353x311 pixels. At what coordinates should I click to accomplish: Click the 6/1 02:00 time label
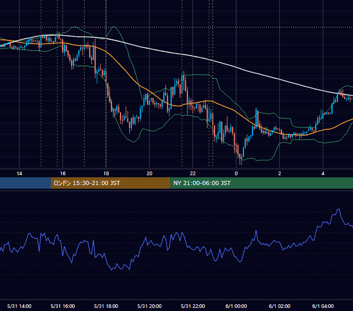280,306
